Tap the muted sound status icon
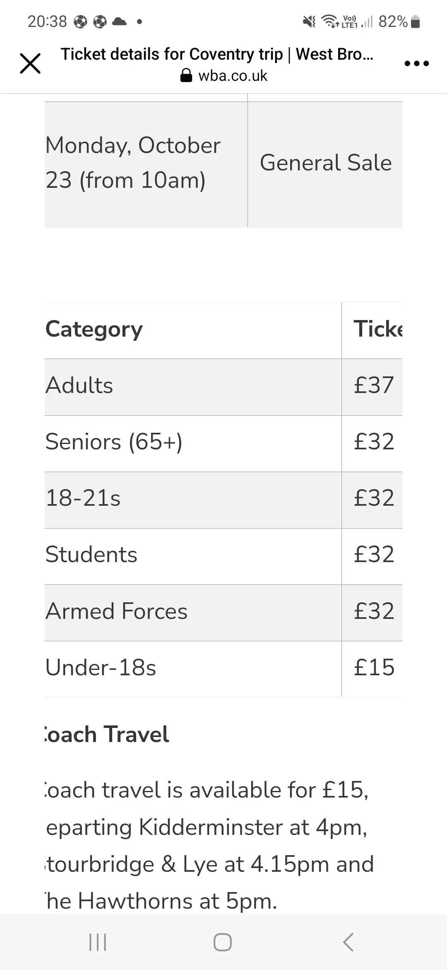This screenshot has width=447, height=970. pos(309,22)
